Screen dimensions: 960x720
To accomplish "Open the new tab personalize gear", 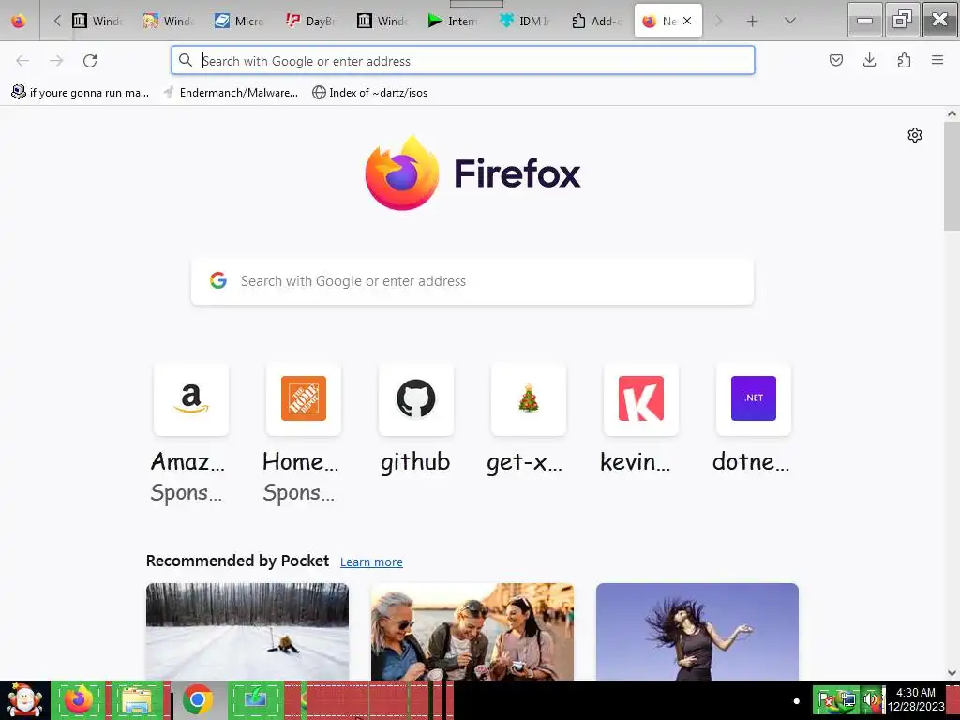I will point(915,135).
